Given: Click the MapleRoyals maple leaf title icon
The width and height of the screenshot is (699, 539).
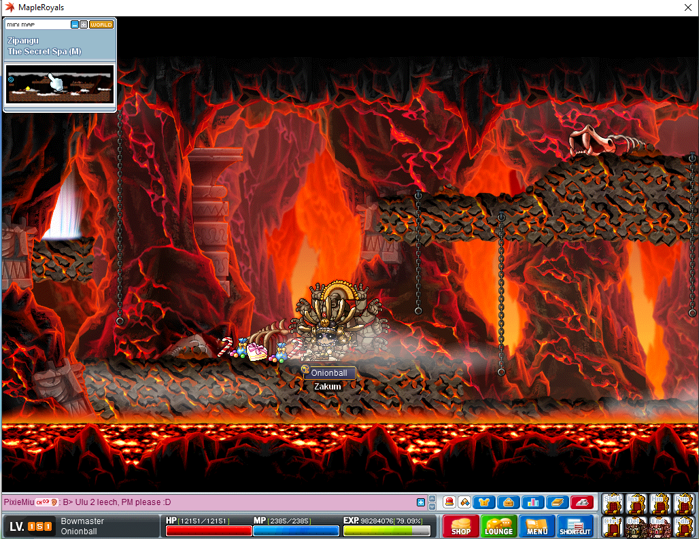Looking at the screenshot, I should (x=10, y=7).
